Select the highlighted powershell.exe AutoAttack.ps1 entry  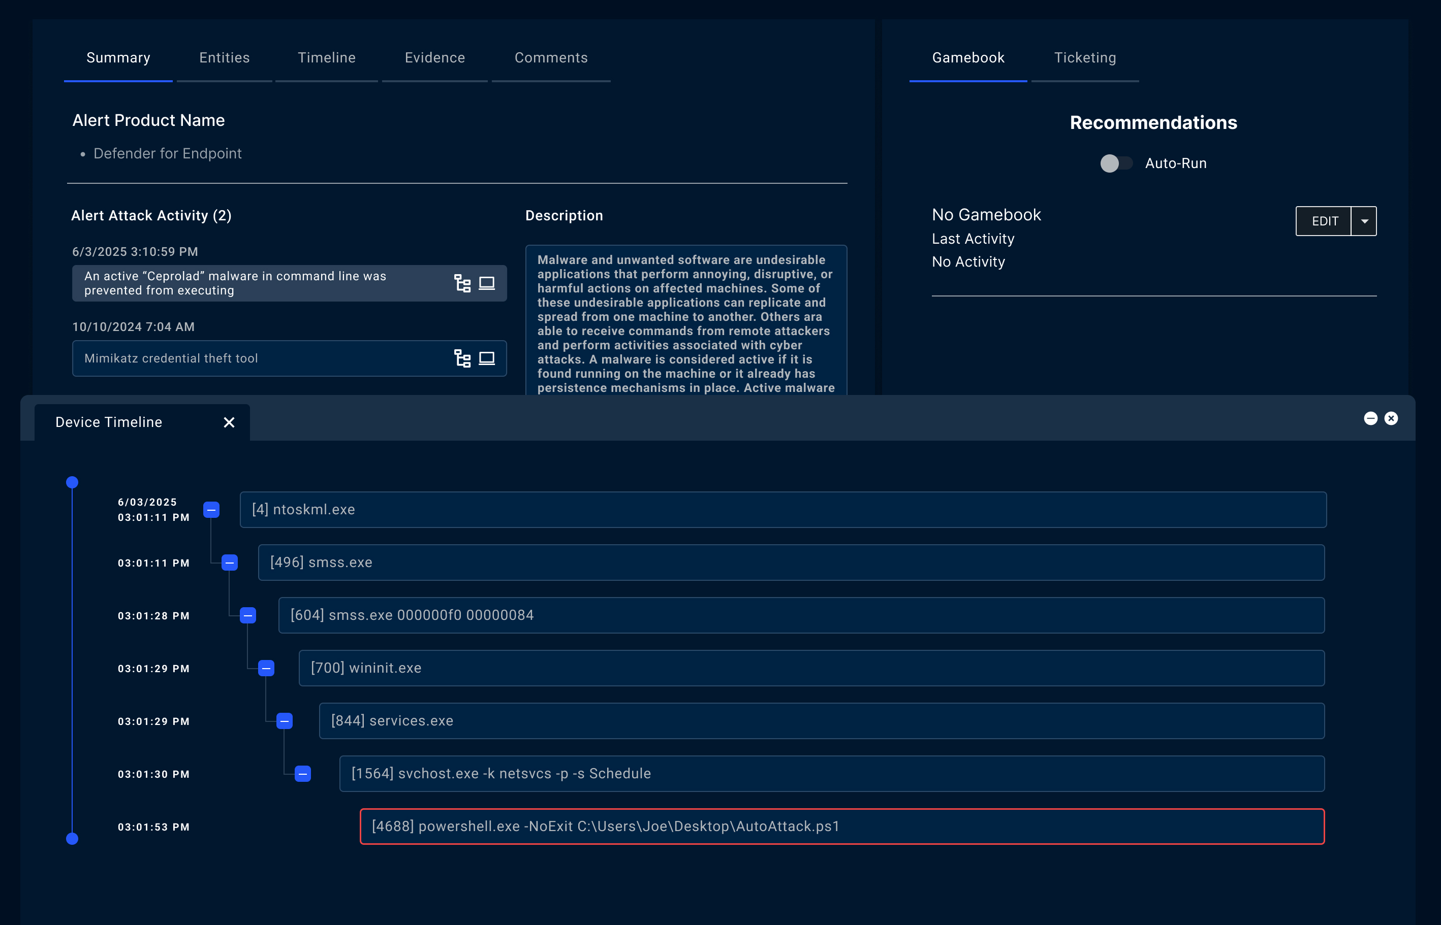click(x=841, y=827)
